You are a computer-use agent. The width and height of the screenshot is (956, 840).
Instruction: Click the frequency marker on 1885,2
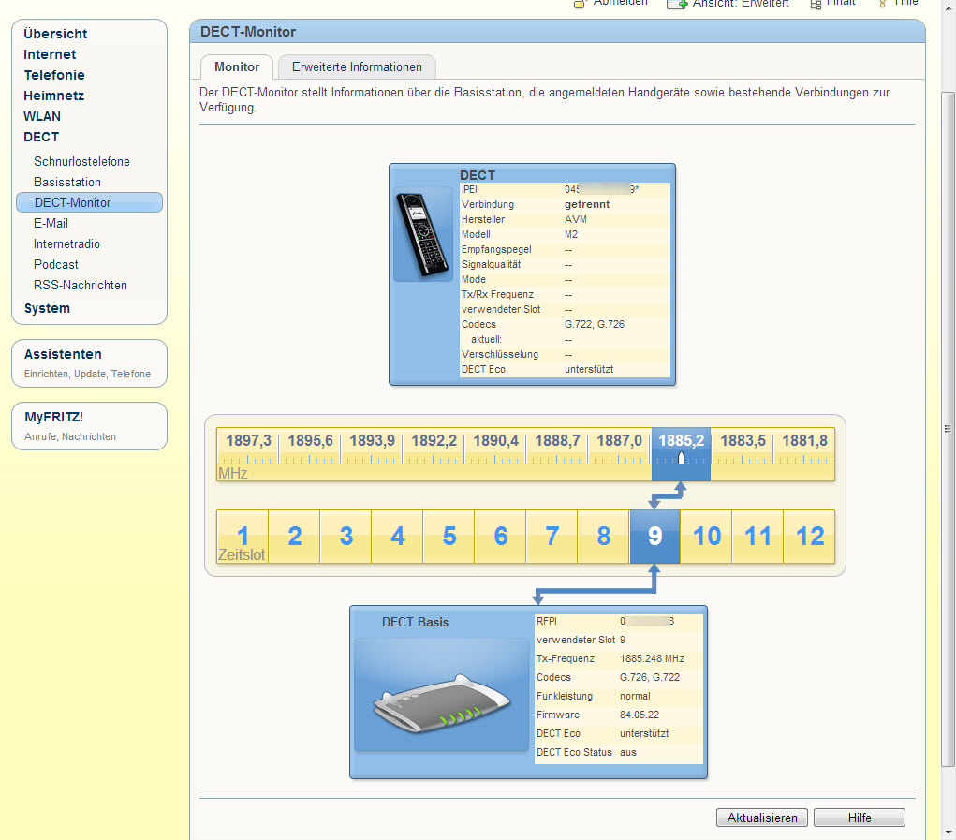point(681,458)
